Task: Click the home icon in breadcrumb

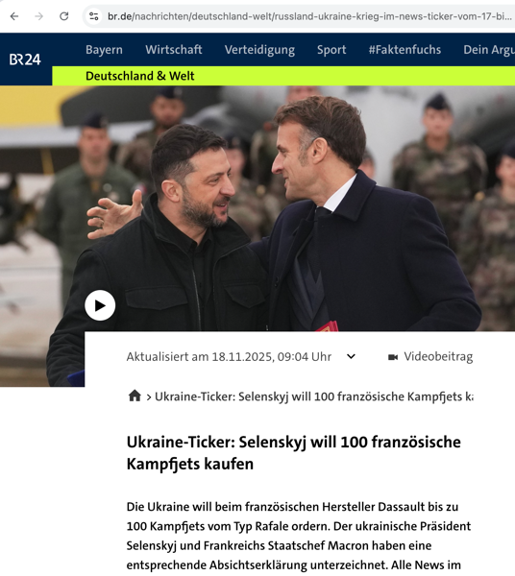Action: click(x=135, y=396)
